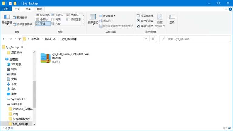This screenshot has height=131, width=233.
Task: Open the 文件 menu tab
Action: [6, 9]
